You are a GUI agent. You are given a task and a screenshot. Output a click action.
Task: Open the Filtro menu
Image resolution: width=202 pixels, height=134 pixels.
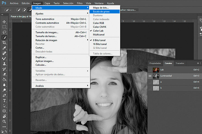80,3
